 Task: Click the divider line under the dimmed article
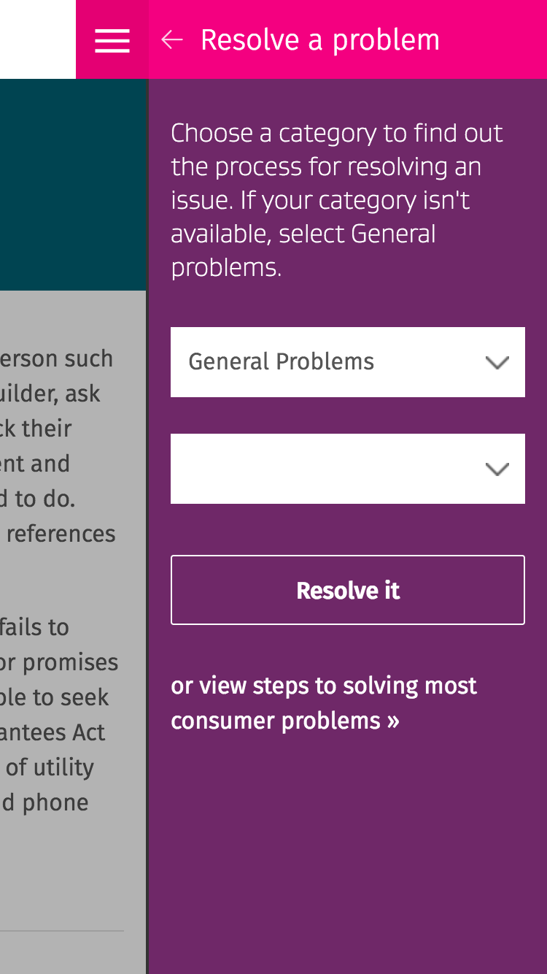point(62,931)
